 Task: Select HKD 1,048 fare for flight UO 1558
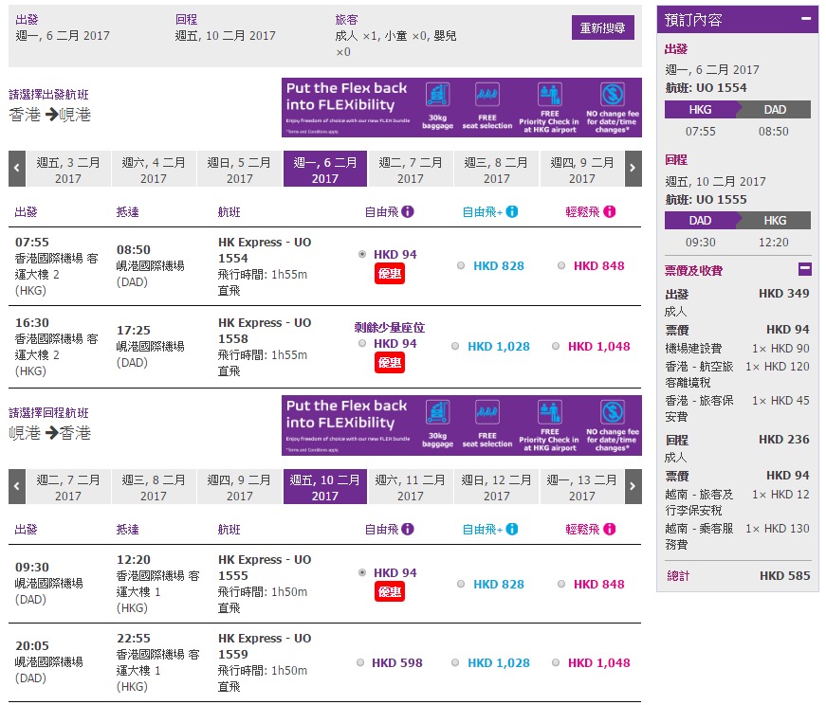pos(556,346)
